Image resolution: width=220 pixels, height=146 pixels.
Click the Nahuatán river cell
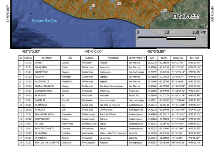(x=70, y=77)
